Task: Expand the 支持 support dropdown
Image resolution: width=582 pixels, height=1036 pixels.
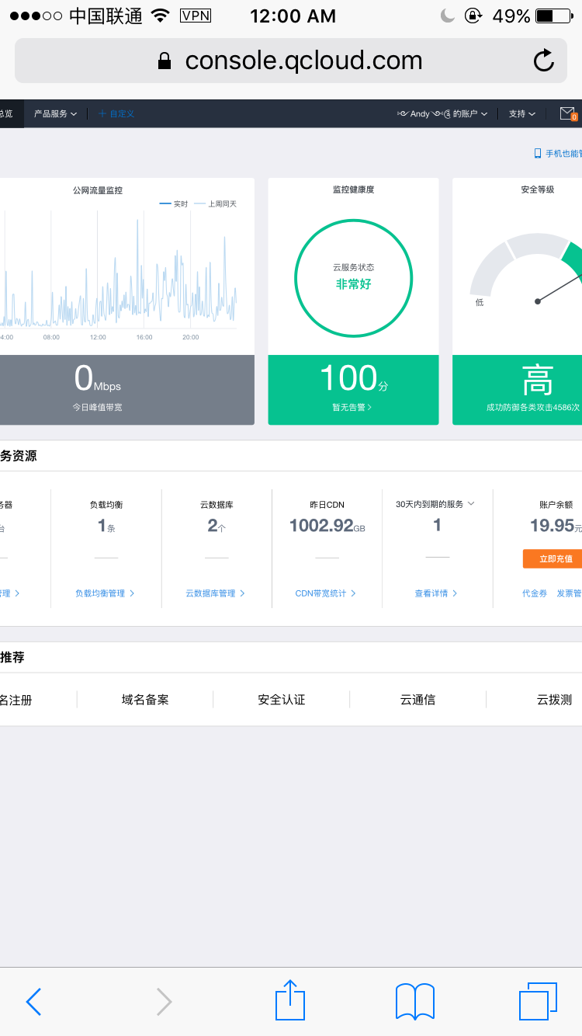Action: click(521, 114)
